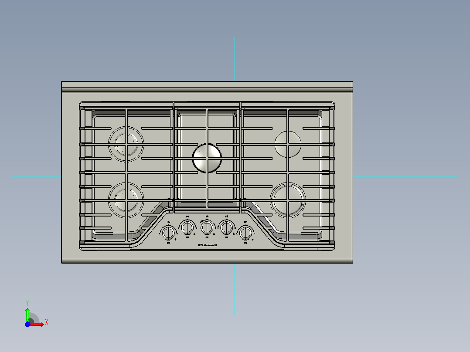Click the red X axis arrow on the triad

37,324
